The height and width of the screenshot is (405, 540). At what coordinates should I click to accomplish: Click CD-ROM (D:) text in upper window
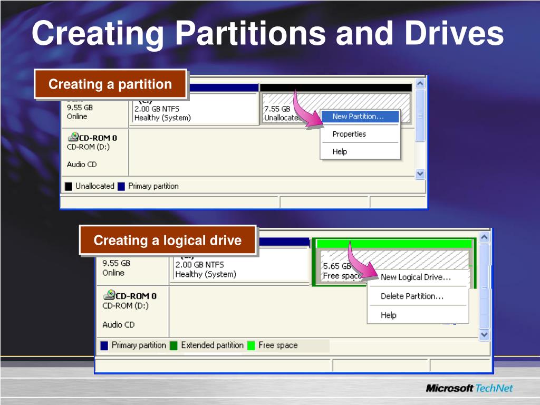(88, 147)
